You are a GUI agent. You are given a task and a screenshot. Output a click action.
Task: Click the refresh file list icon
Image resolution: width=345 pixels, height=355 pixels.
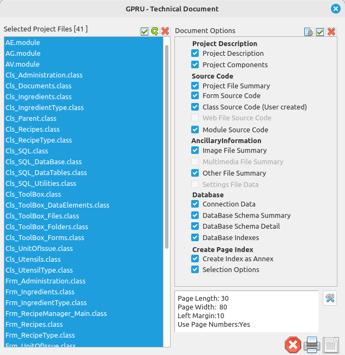point(154,32)
